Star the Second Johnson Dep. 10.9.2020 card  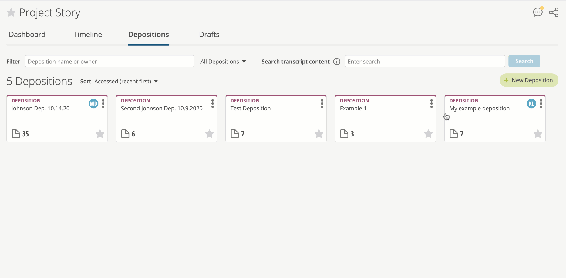tap(209, 134)
